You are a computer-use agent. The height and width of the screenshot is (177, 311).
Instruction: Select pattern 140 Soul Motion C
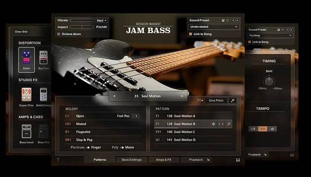pos(193,132)
